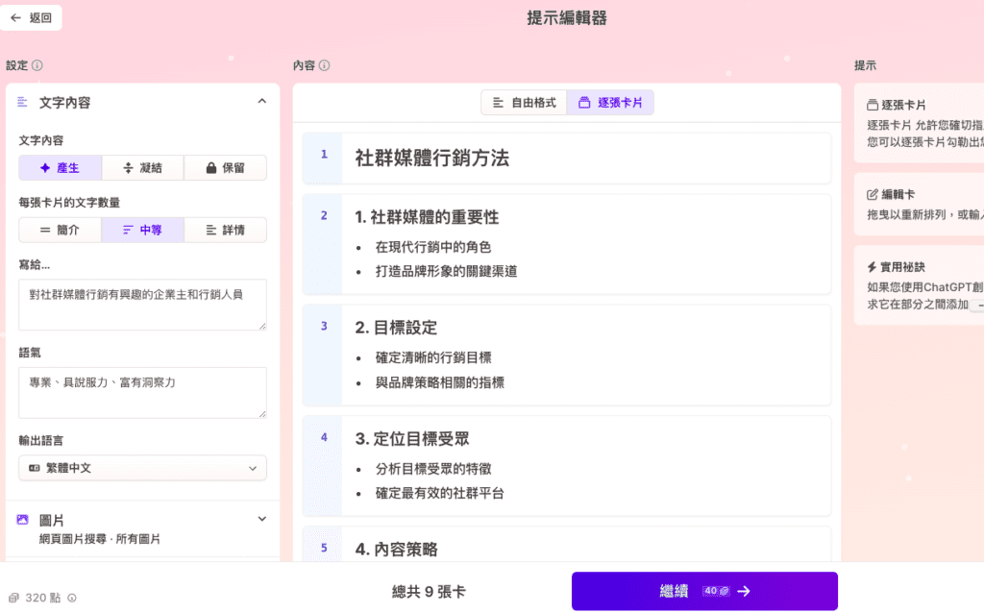Collapse the 文字內容 settings section
Viewport: 984px width, 613px height.
coord(261,102)
